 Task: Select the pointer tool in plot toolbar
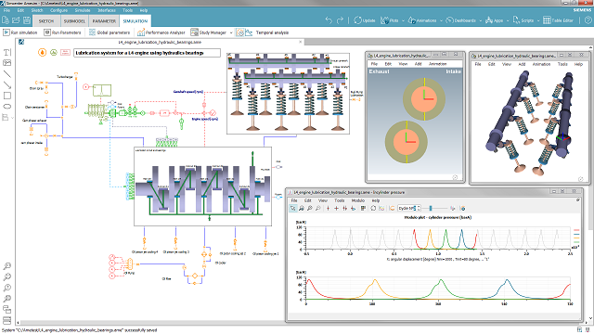point(293,208)
